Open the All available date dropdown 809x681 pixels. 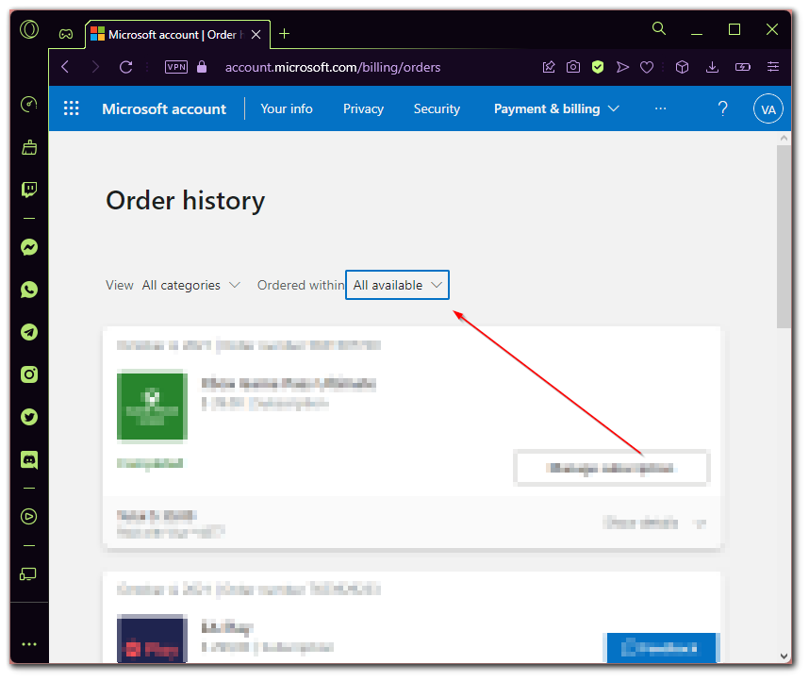click(397, 285)
